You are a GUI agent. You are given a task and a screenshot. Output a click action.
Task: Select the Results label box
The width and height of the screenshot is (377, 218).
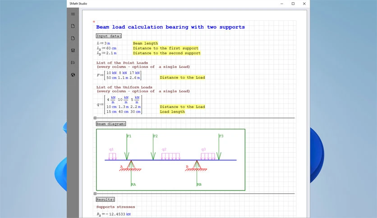[x=106, y=200]
